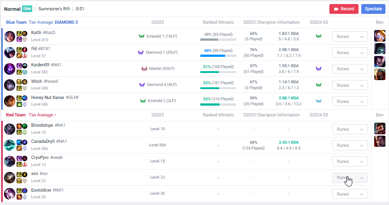Click Witch's S2024 S3 rank emblem
This screenshot has height=205, width=389.
319,85
